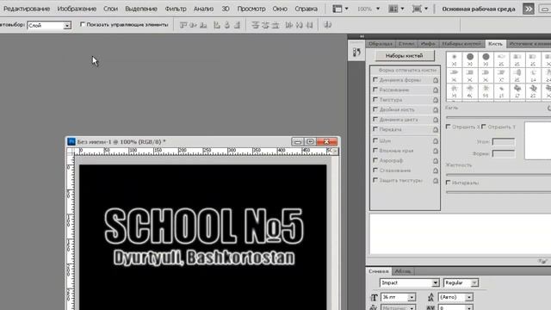Viewport: 551px width, 310px height.
Task: Expand the workspace switcher double-arrow
Action: coord(529,9)
